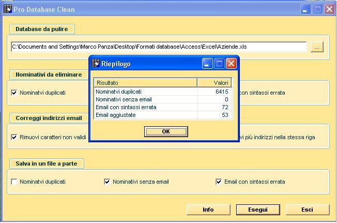Run the cleanup with Esegui button

(257, 210)
